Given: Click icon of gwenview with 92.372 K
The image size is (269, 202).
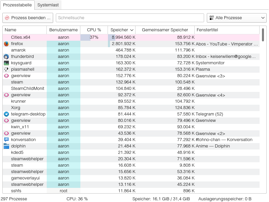Looking at the screenshot, I should click(x=6, y=95).
